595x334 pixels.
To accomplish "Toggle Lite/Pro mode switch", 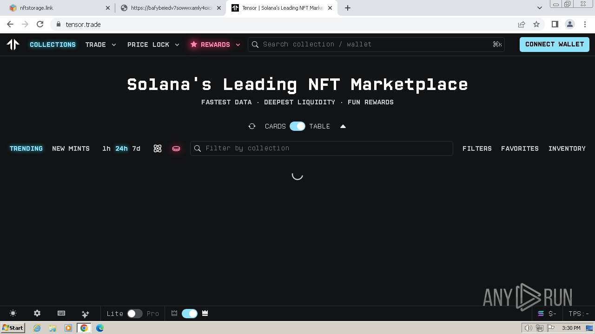I will (x=135, y=314).
